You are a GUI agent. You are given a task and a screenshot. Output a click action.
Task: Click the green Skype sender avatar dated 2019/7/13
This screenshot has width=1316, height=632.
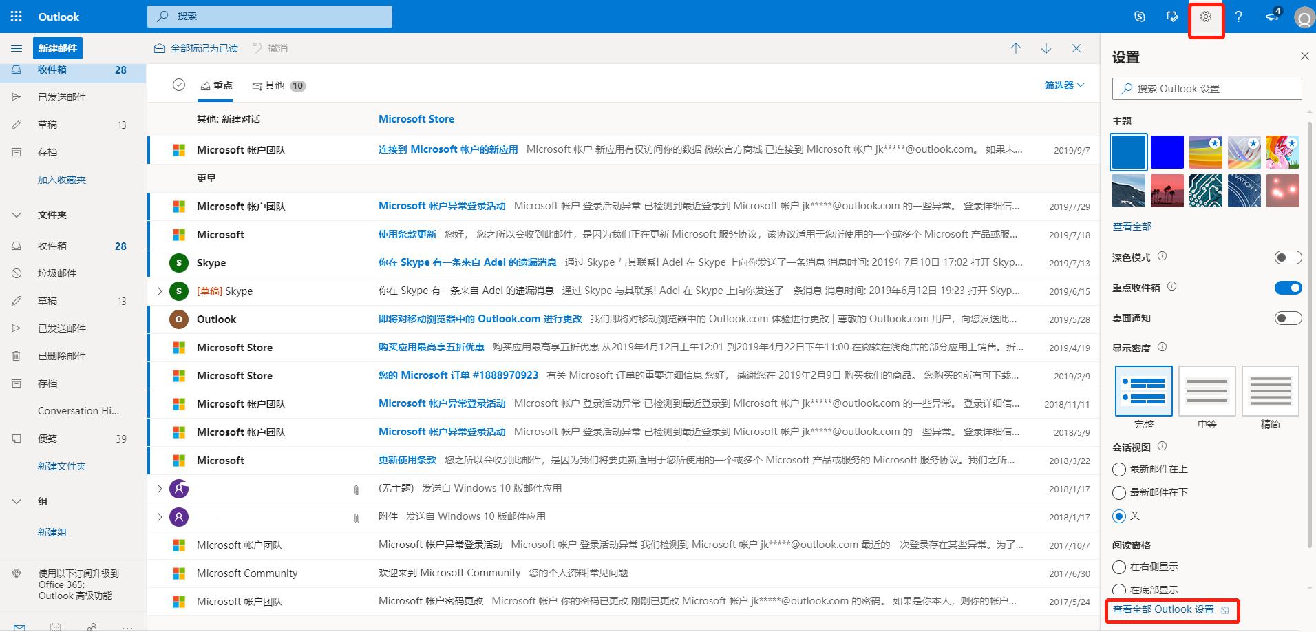coord(179,262)
